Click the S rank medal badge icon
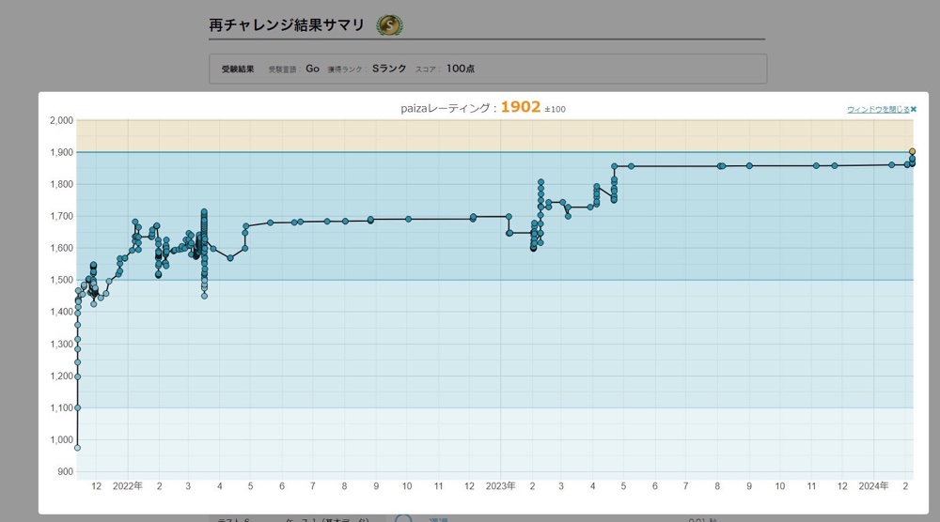Viewport: 940px width, 522px height. point(390,25)
